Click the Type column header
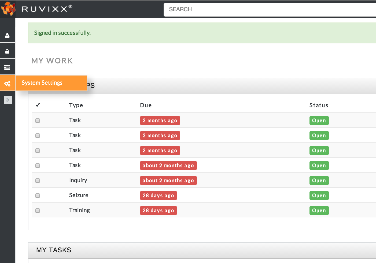This screenshot has width=376, height=263. pos(76,105)
